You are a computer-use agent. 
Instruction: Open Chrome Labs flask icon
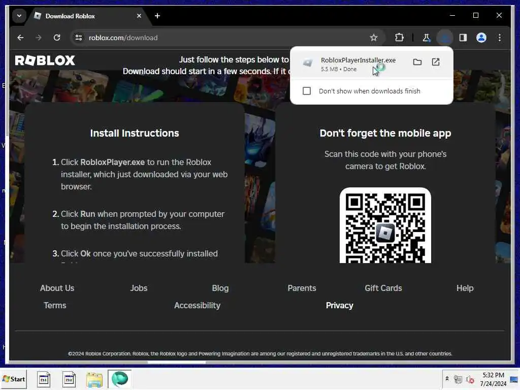[426, 38]
